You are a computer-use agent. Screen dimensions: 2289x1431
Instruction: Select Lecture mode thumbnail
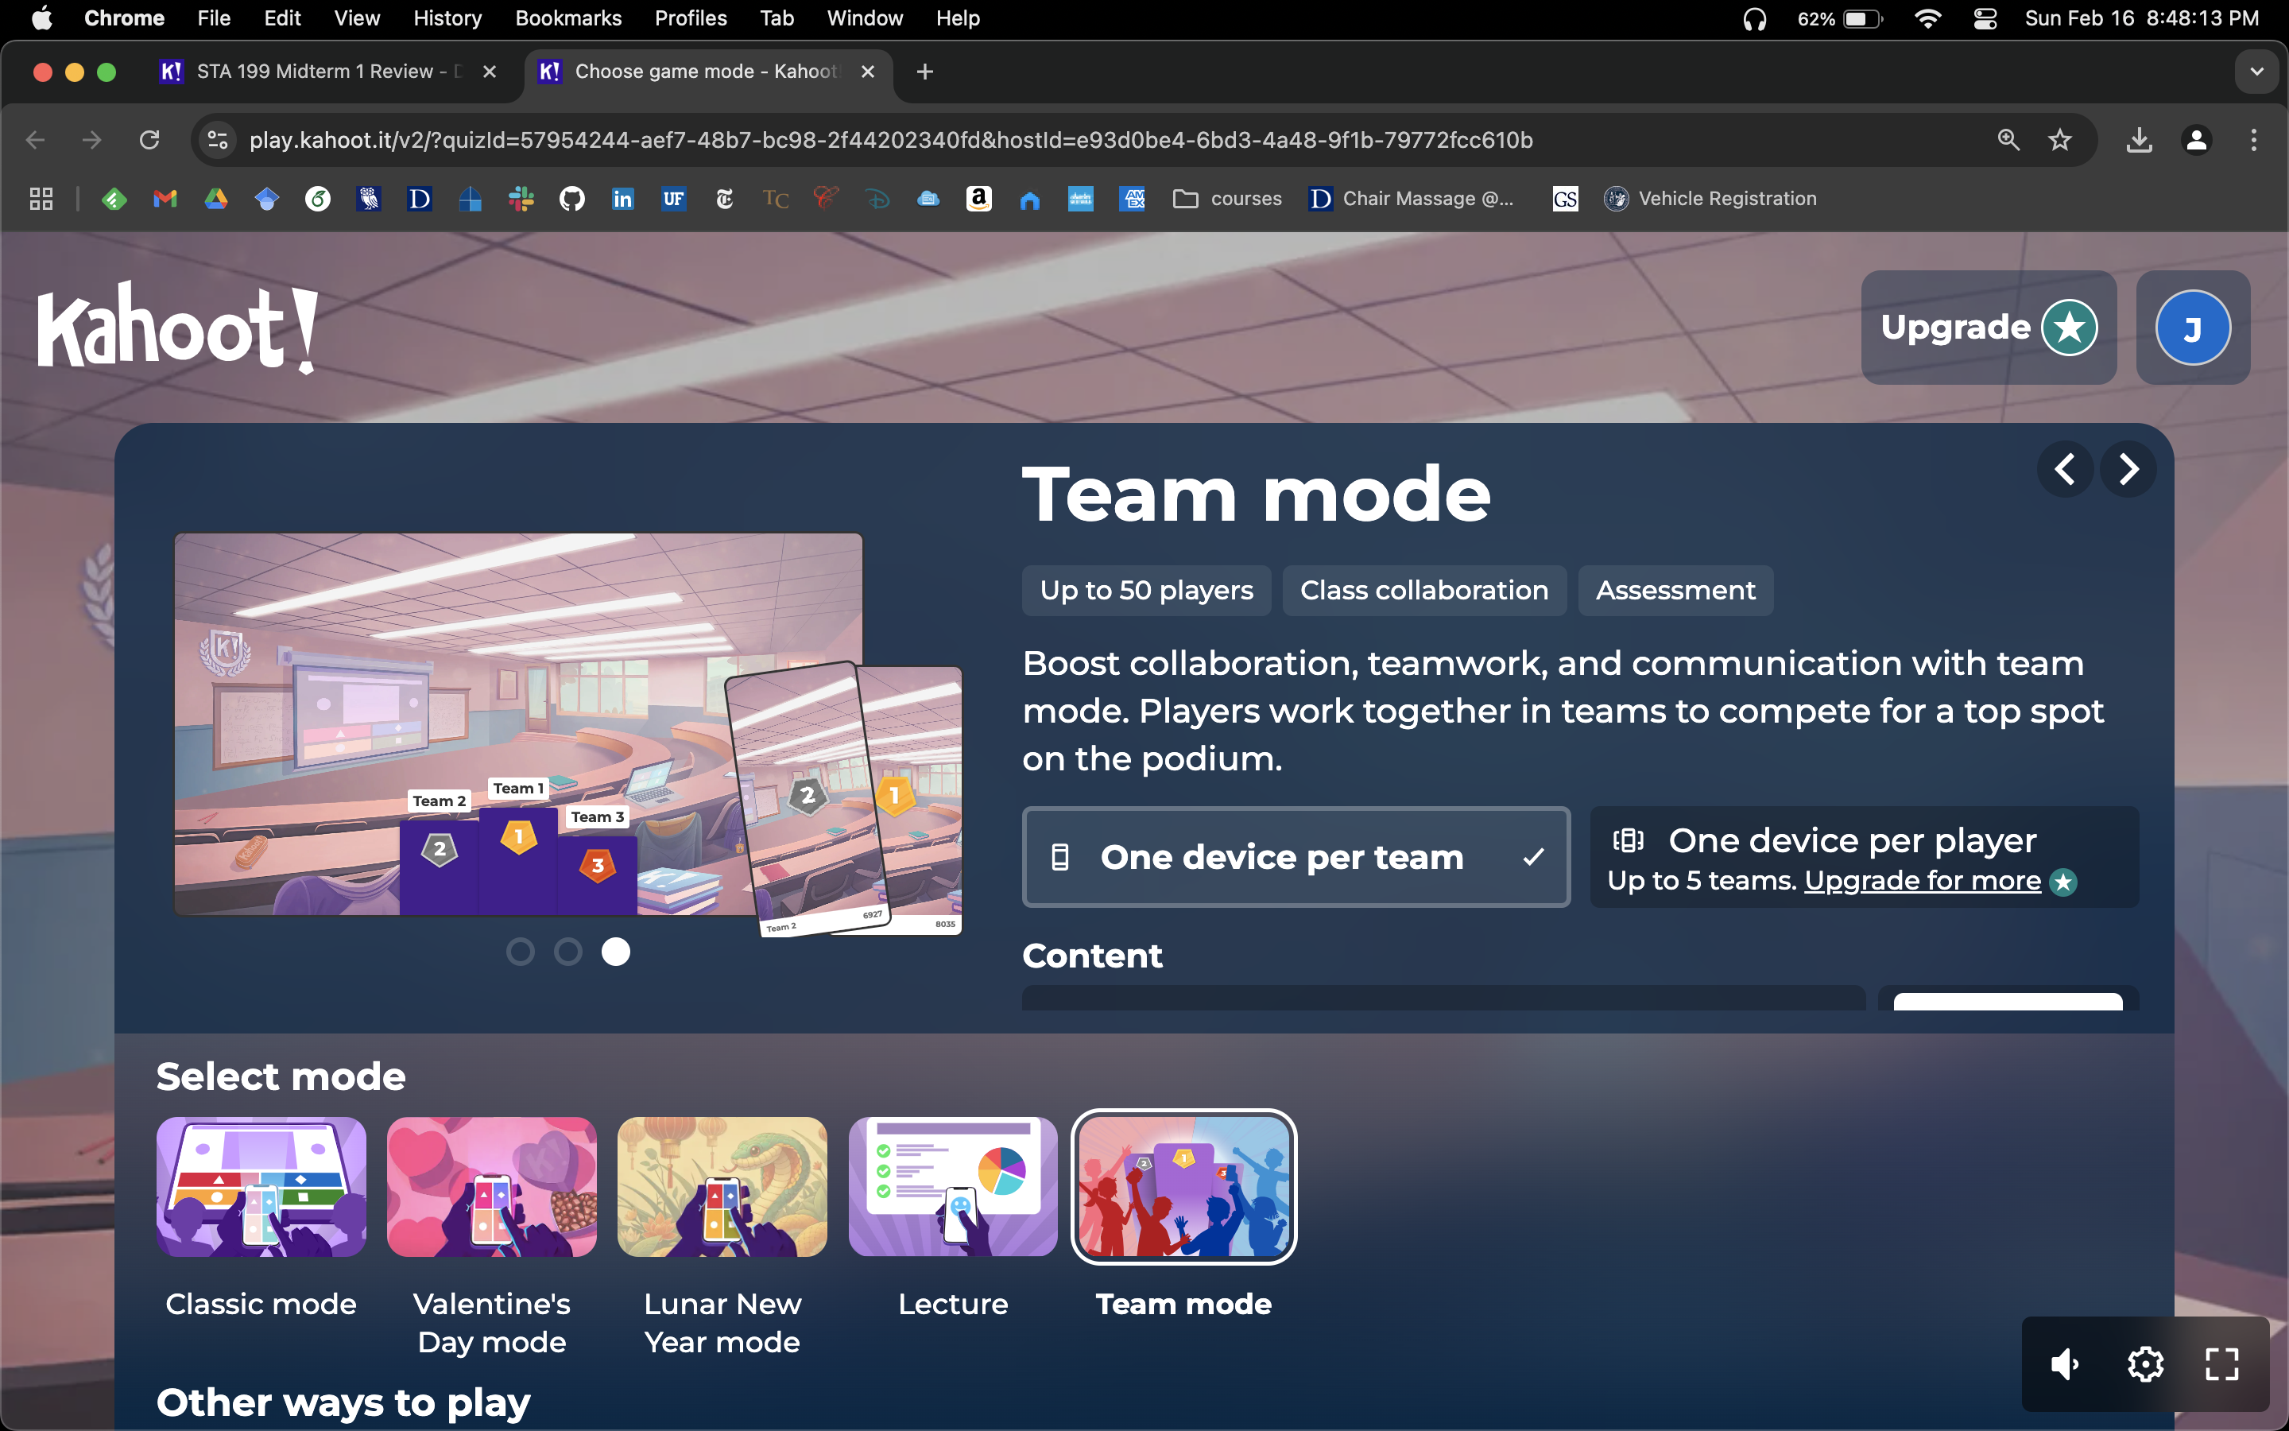[x=954, y=1187]
